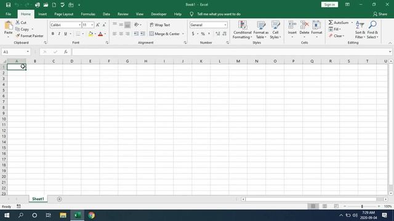Save the workbook with the floppy disk icon
Screen dimensions: 394x221
(8, 5)
